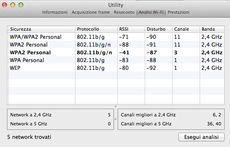The width and height of the screenshot is (230, 147).
Task: Sort the table by RSSI column
Action: click(131, 29)
